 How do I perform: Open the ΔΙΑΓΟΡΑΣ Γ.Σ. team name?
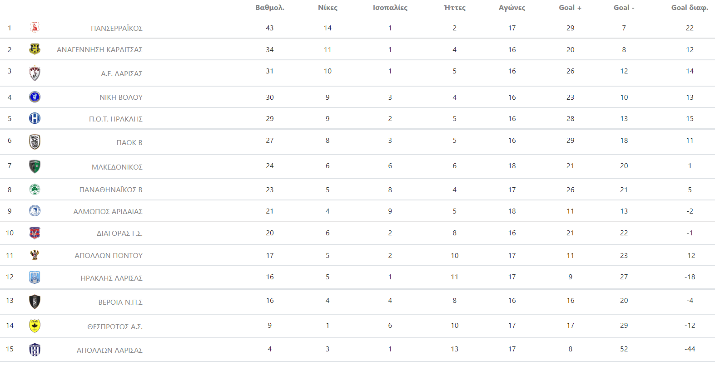[119, 233]
